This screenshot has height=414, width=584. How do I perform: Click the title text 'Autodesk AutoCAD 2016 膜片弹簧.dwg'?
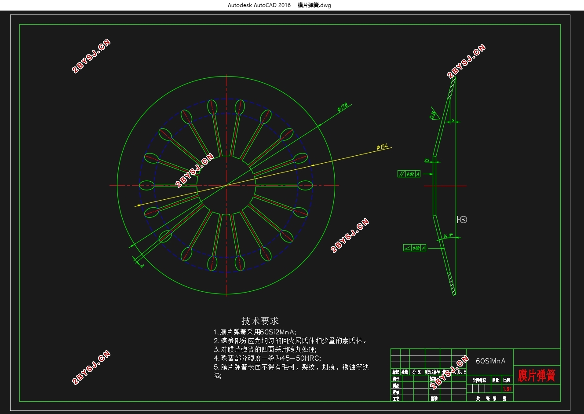tap(279, 5)
